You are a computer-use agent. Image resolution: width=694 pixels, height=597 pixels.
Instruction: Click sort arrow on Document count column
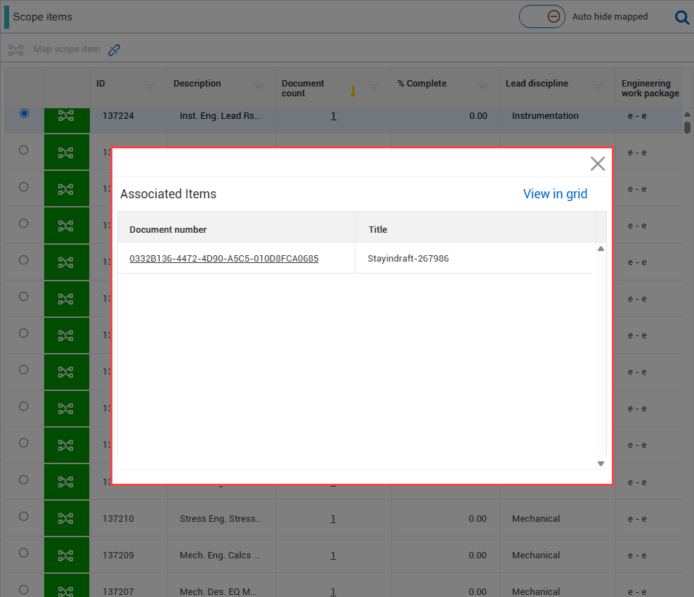point(353,91)
